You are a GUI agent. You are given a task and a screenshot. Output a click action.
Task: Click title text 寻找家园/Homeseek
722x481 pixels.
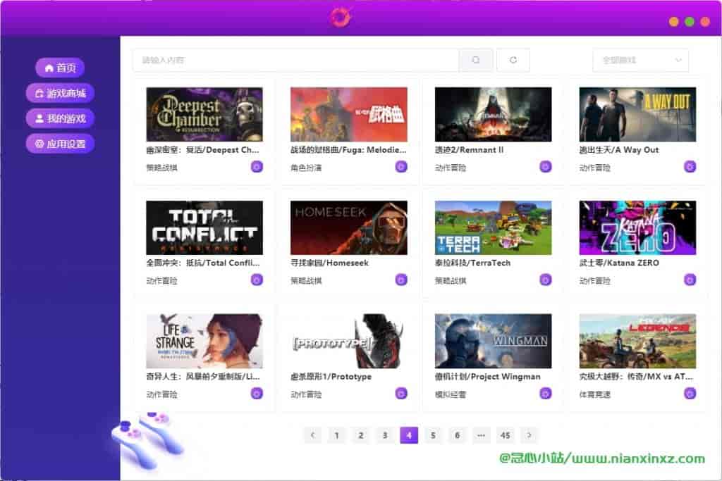pos(330,263)
